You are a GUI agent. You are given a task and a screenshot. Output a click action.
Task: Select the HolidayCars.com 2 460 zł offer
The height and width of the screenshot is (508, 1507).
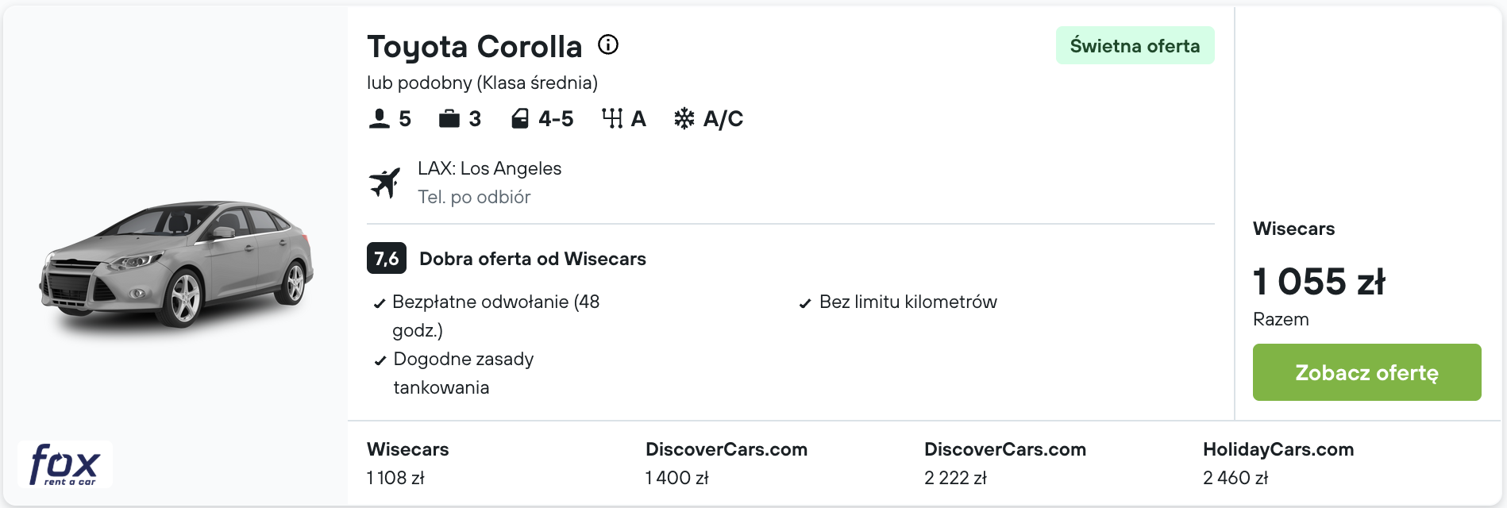click(x=1278, y=464)
